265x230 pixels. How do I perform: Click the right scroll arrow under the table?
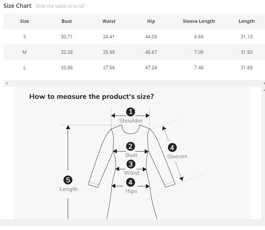pyautogui.click(x=264, y=83)
